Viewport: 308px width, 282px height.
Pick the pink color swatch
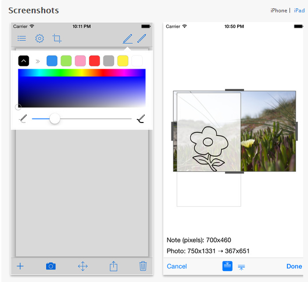(x=81, y=61)
